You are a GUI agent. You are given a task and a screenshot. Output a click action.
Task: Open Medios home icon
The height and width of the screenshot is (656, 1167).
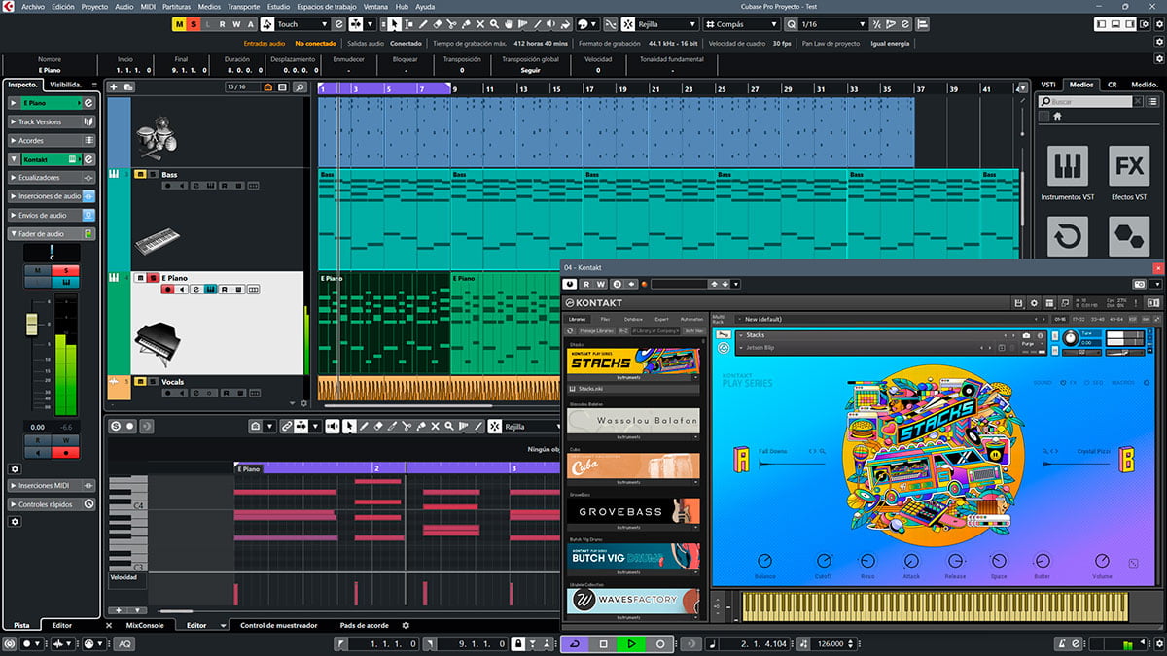click(x=1057, y=116)
